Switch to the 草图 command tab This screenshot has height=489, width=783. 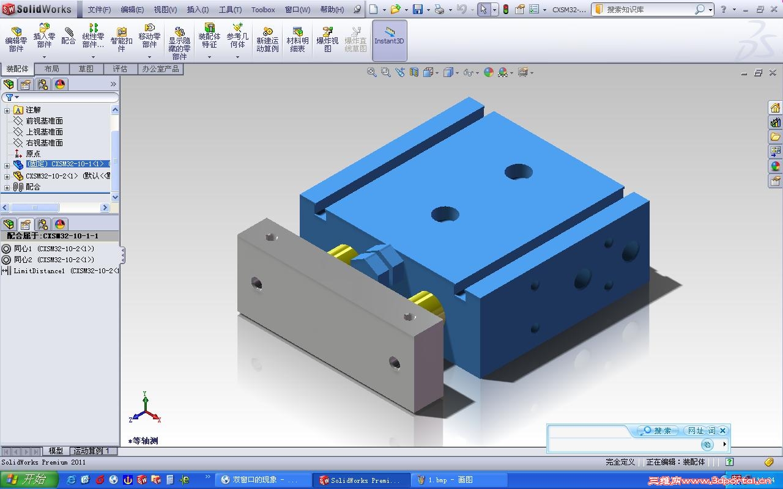click(86, 69)
